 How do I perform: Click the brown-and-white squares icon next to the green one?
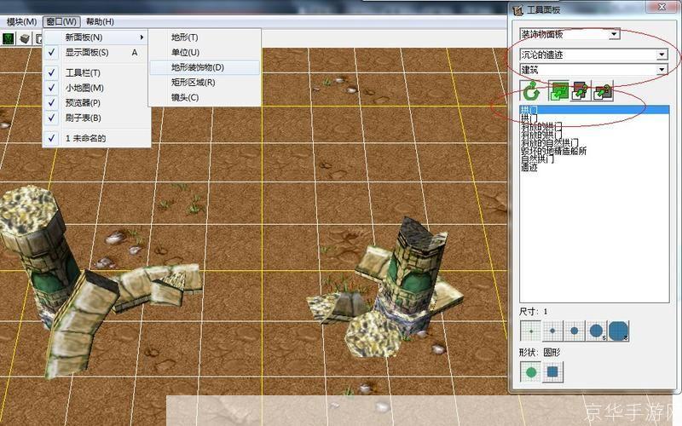tap(581, 91)
